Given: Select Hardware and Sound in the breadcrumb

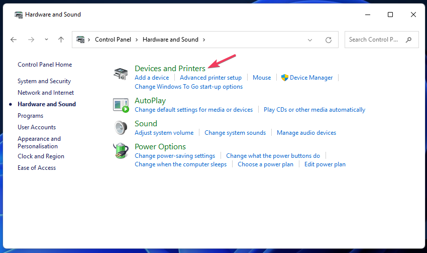Looking at the screenshot, I should pyautogui.click(x=170, y=40).
